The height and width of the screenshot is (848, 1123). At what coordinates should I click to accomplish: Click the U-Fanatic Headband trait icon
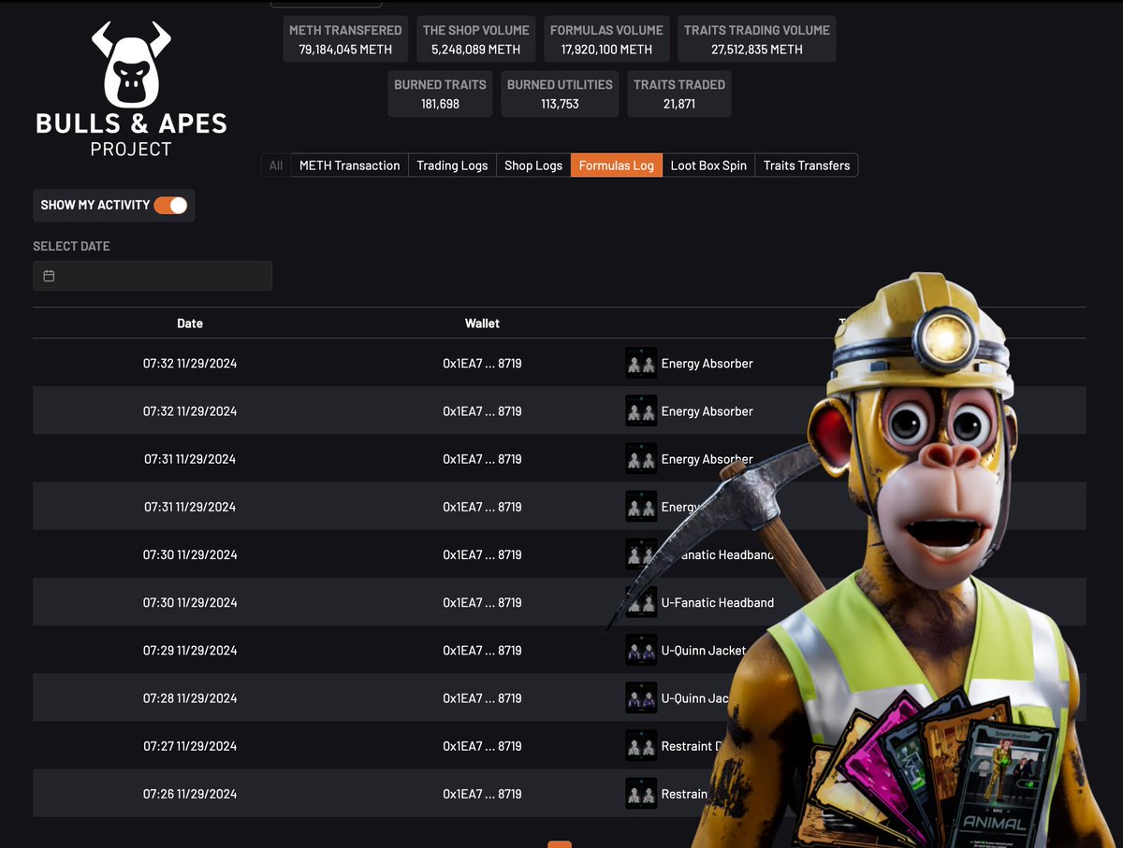click(641, 601)
